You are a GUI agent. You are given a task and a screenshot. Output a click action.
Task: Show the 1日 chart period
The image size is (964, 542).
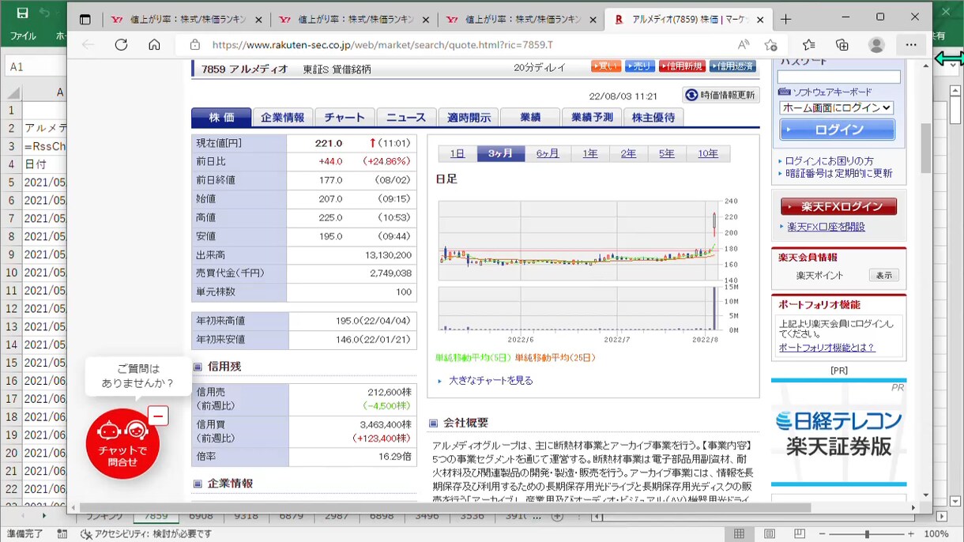pyautogui.click(x=457, y=153)
